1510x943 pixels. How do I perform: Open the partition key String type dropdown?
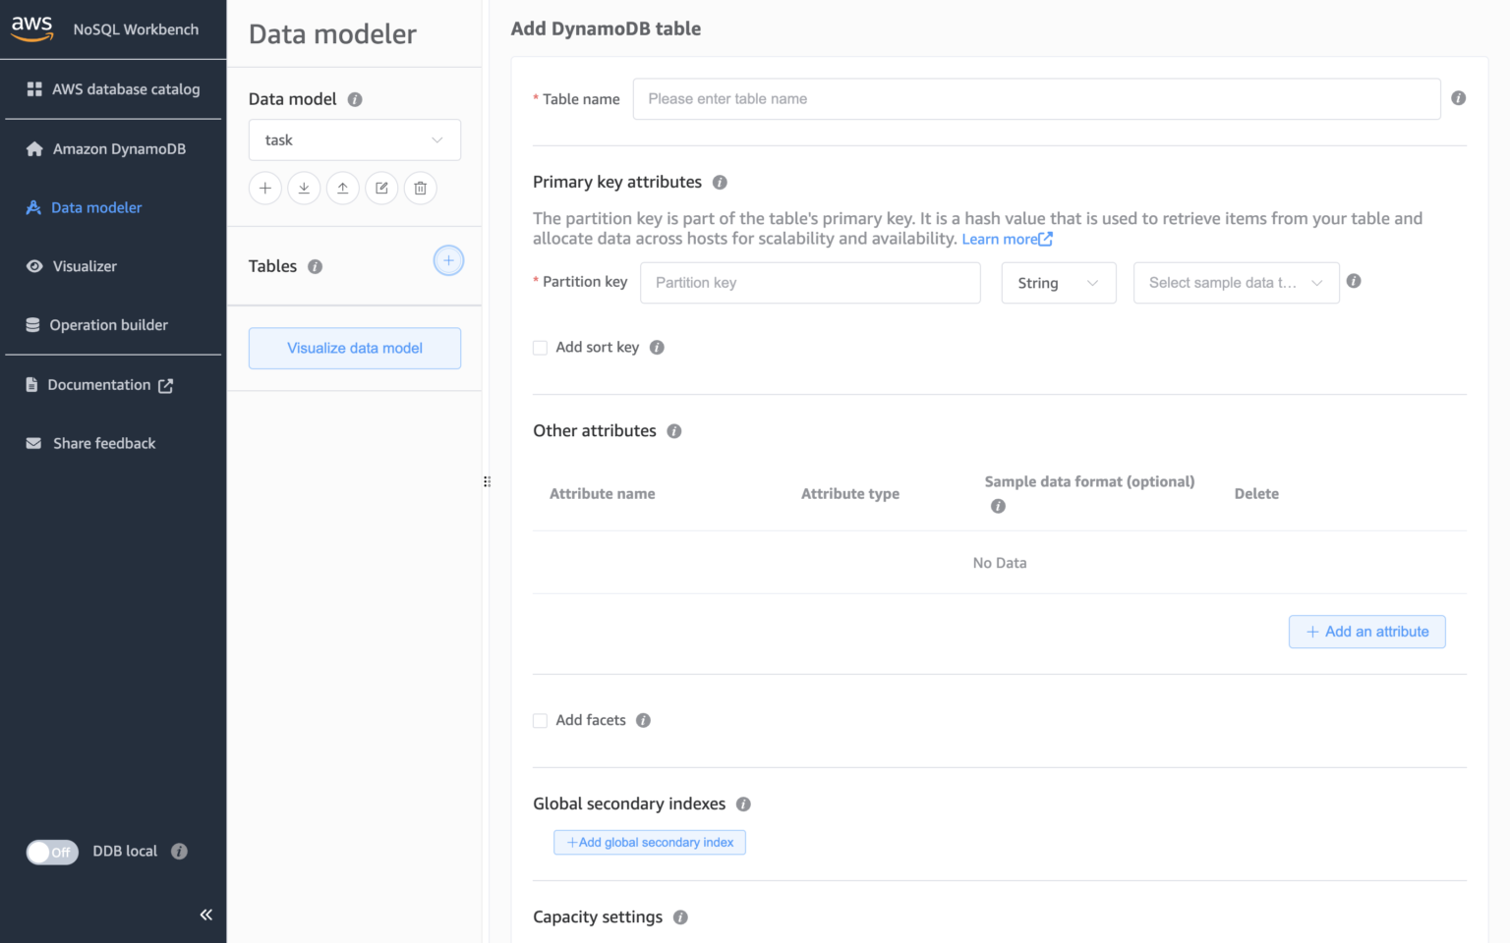1059,283
